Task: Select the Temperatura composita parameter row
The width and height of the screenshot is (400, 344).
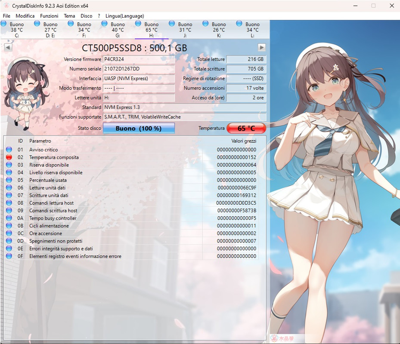Action: (x=132, y=157)
